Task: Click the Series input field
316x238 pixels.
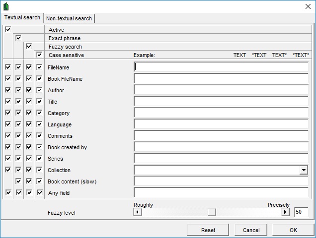Action: coord(221,158)
